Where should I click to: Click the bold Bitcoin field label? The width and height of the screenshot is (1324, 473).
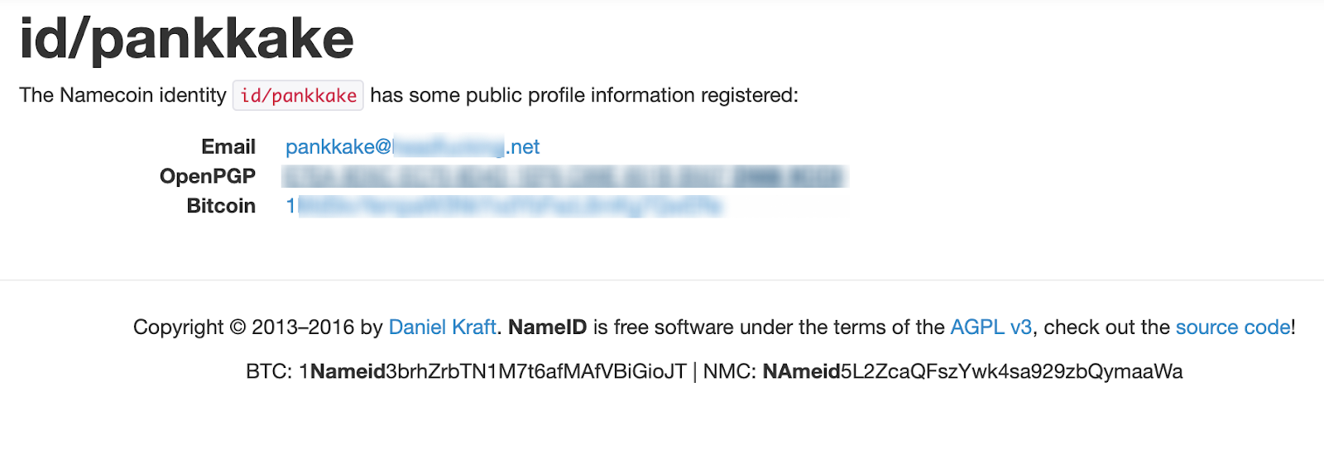click(221, 206)
